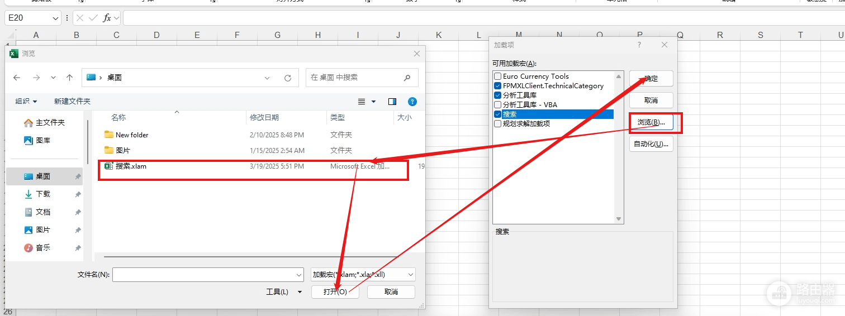Click 取消 in the Browse dialog

pyautogui.click(x=391, y=292)
